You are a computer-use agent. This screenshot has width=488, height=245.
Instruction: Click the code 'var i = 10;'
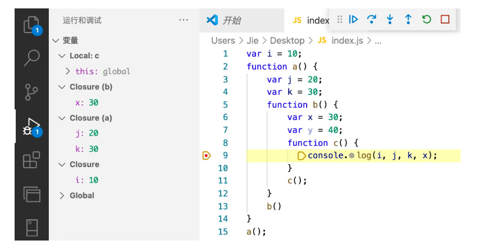(x=274, y=54)
